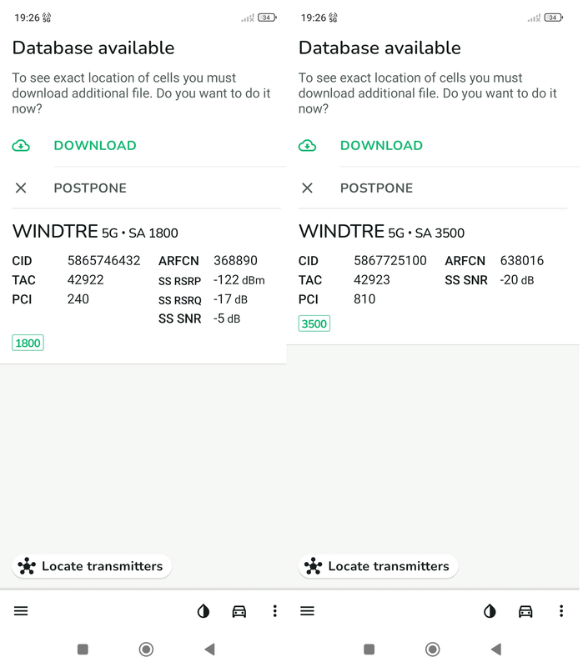588x667 pixels.
Task: Select SS RSRQ value -17 dB
Action: (230, 299)
